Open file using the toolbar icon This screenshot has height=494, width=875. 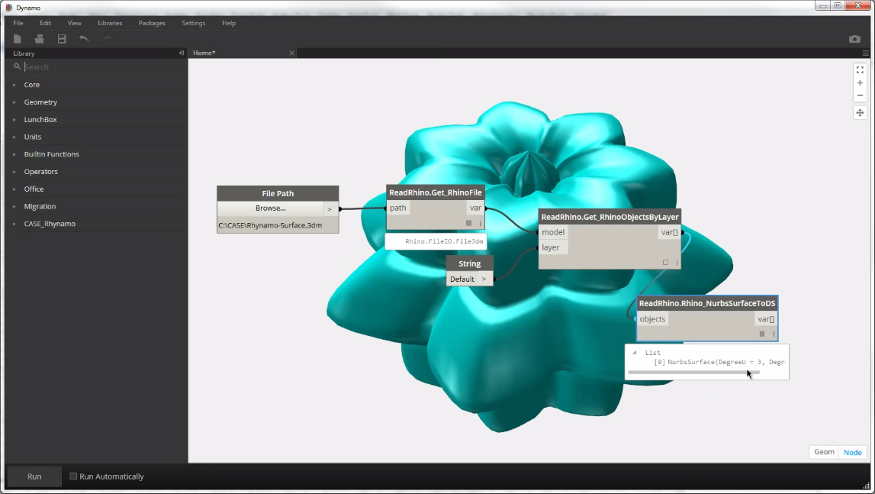point(39,39)
